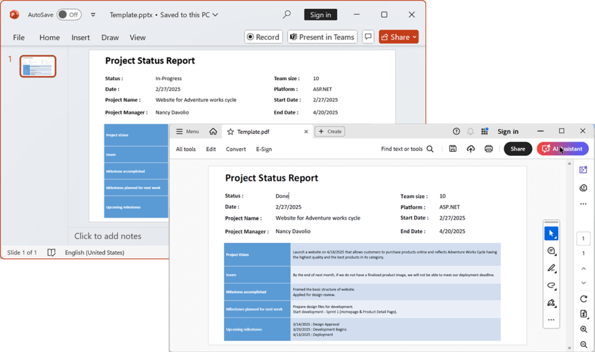The height and width of the screenshot is (352, 595).
Task: Click the Status field containing Done
Action: pyautogui.click(x=282, y=196)
